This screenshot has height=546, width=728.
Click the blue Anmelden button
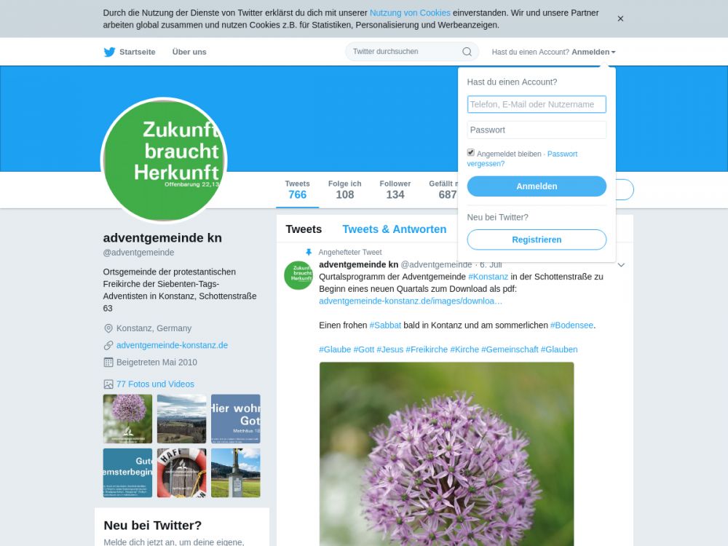537,186
